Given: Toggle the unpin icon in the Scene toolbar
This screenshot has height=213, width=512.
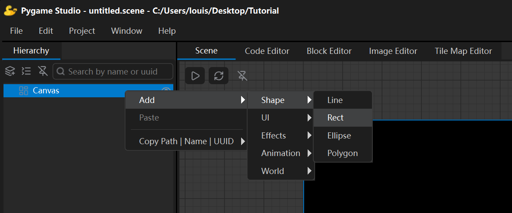Looking at the screenshot, I should [242, 76].
